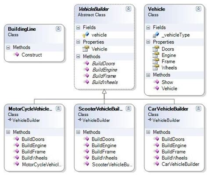Click the CarVehicleBuilder constructor icon

tap(156, 164)
